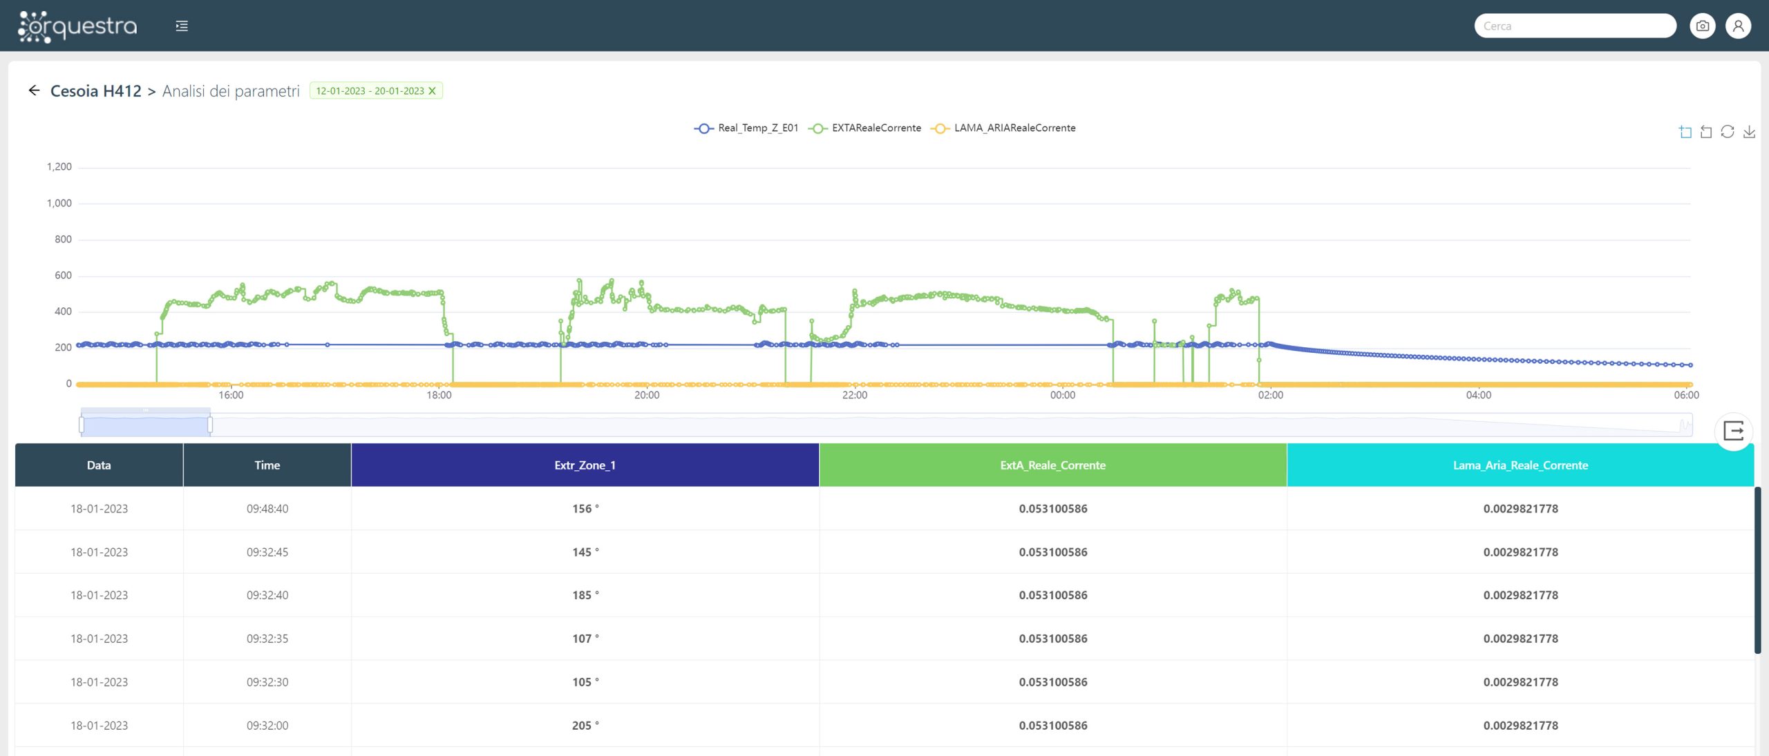Viewport: 1769px width, 756px height.
Task: Click the data zoom slider's right handle
Action: click(210, 425)
